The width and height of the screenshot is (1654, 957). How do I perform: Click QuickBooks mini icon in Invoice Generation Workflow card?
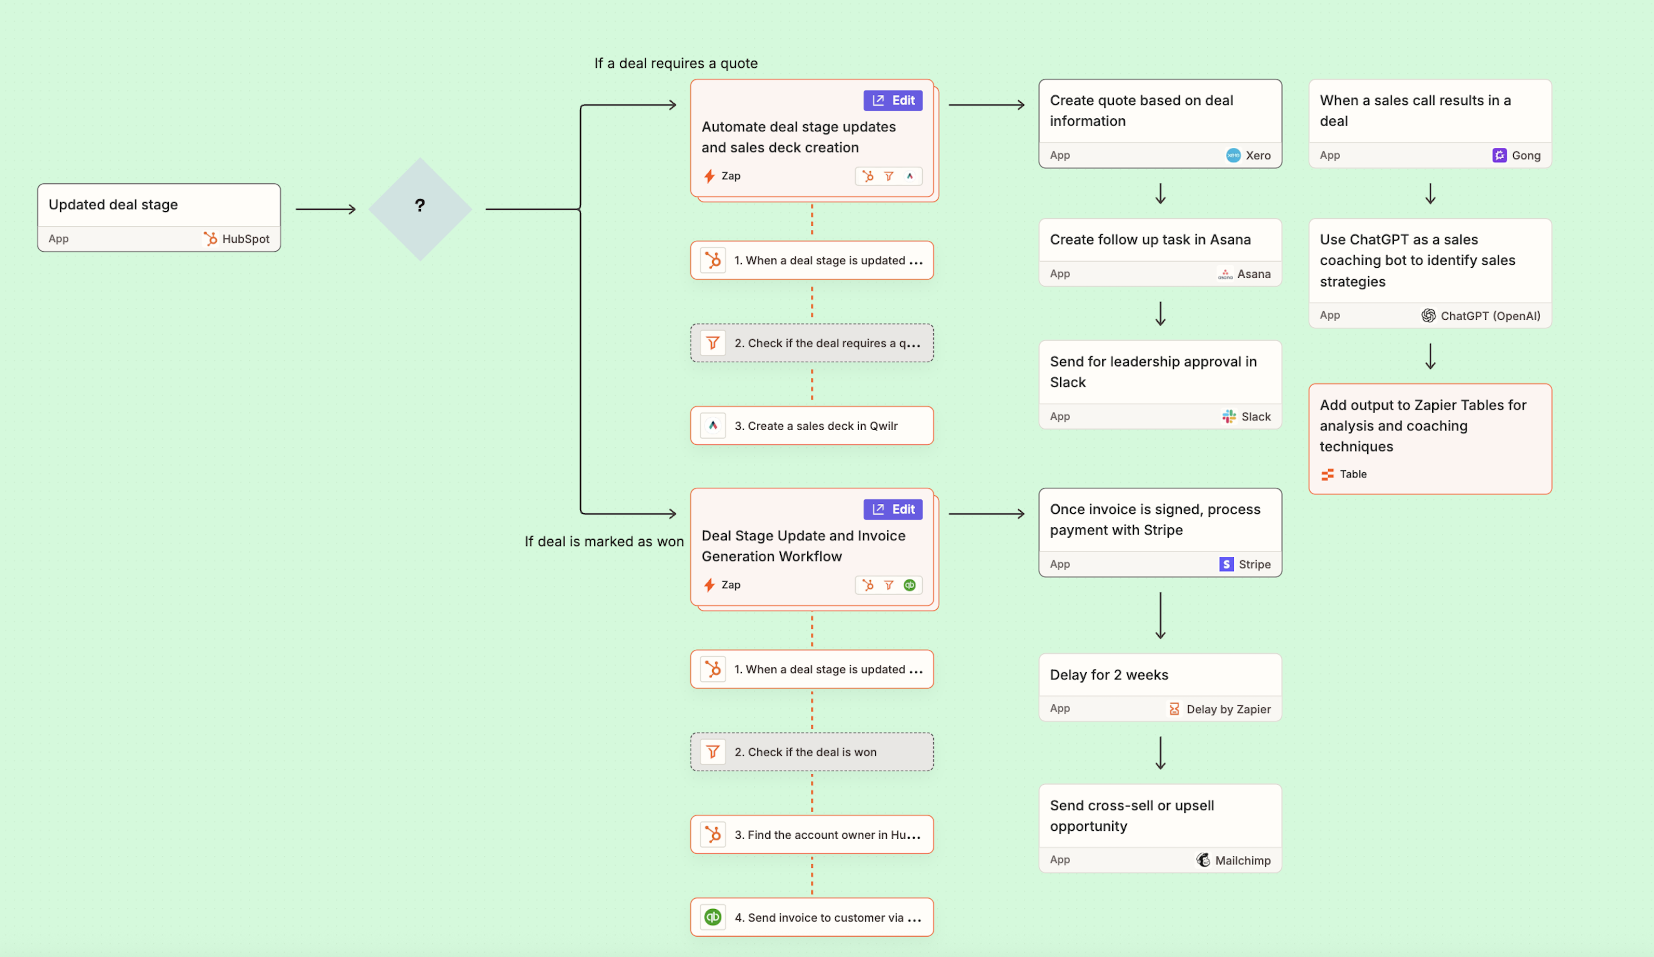coord(910,584)
